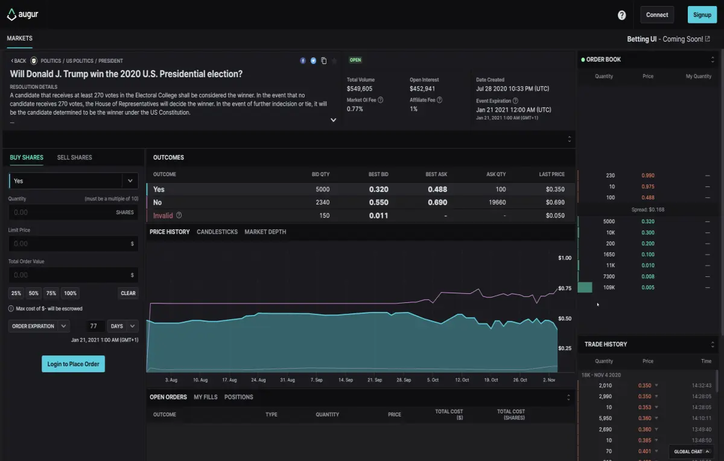Select the Market Depth tab
The image size is (724, 461).
click(265, 232)
